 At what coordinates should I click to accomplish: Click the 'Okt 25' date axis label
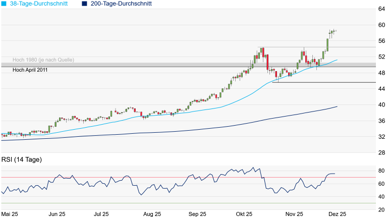[244, 214]
